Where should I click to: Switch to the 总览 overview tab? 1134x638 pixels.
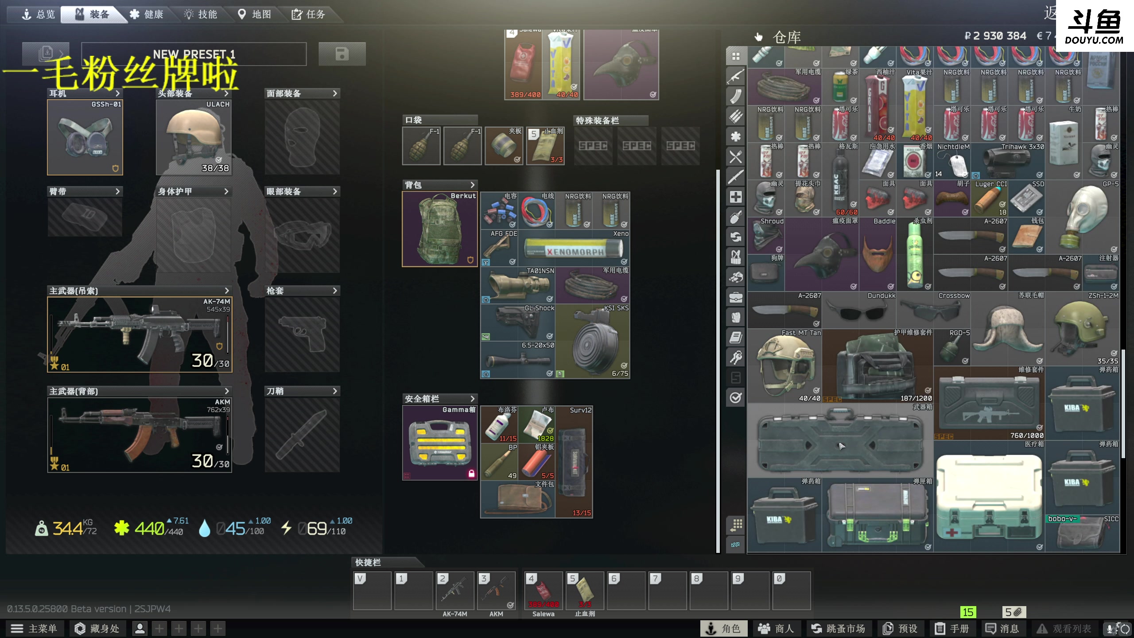[38, 14]
